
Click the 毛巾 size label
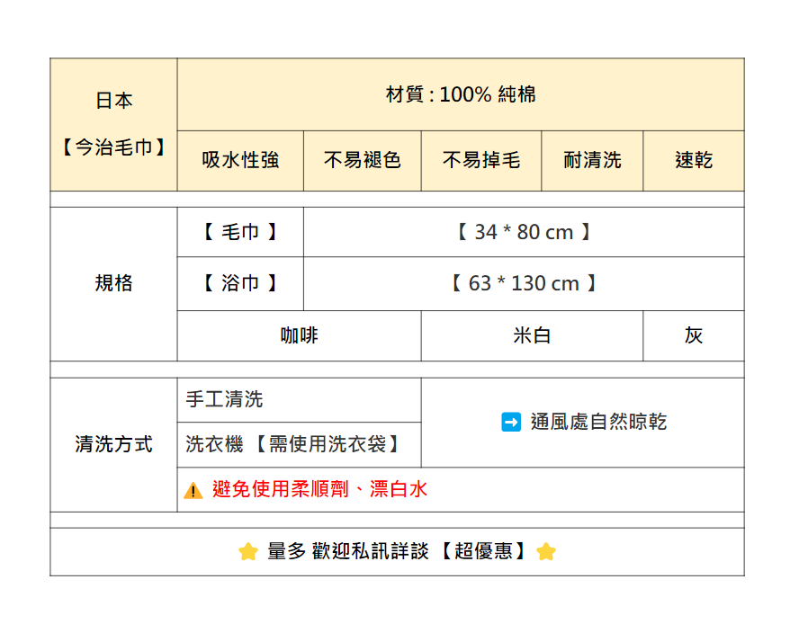point(240,232)
